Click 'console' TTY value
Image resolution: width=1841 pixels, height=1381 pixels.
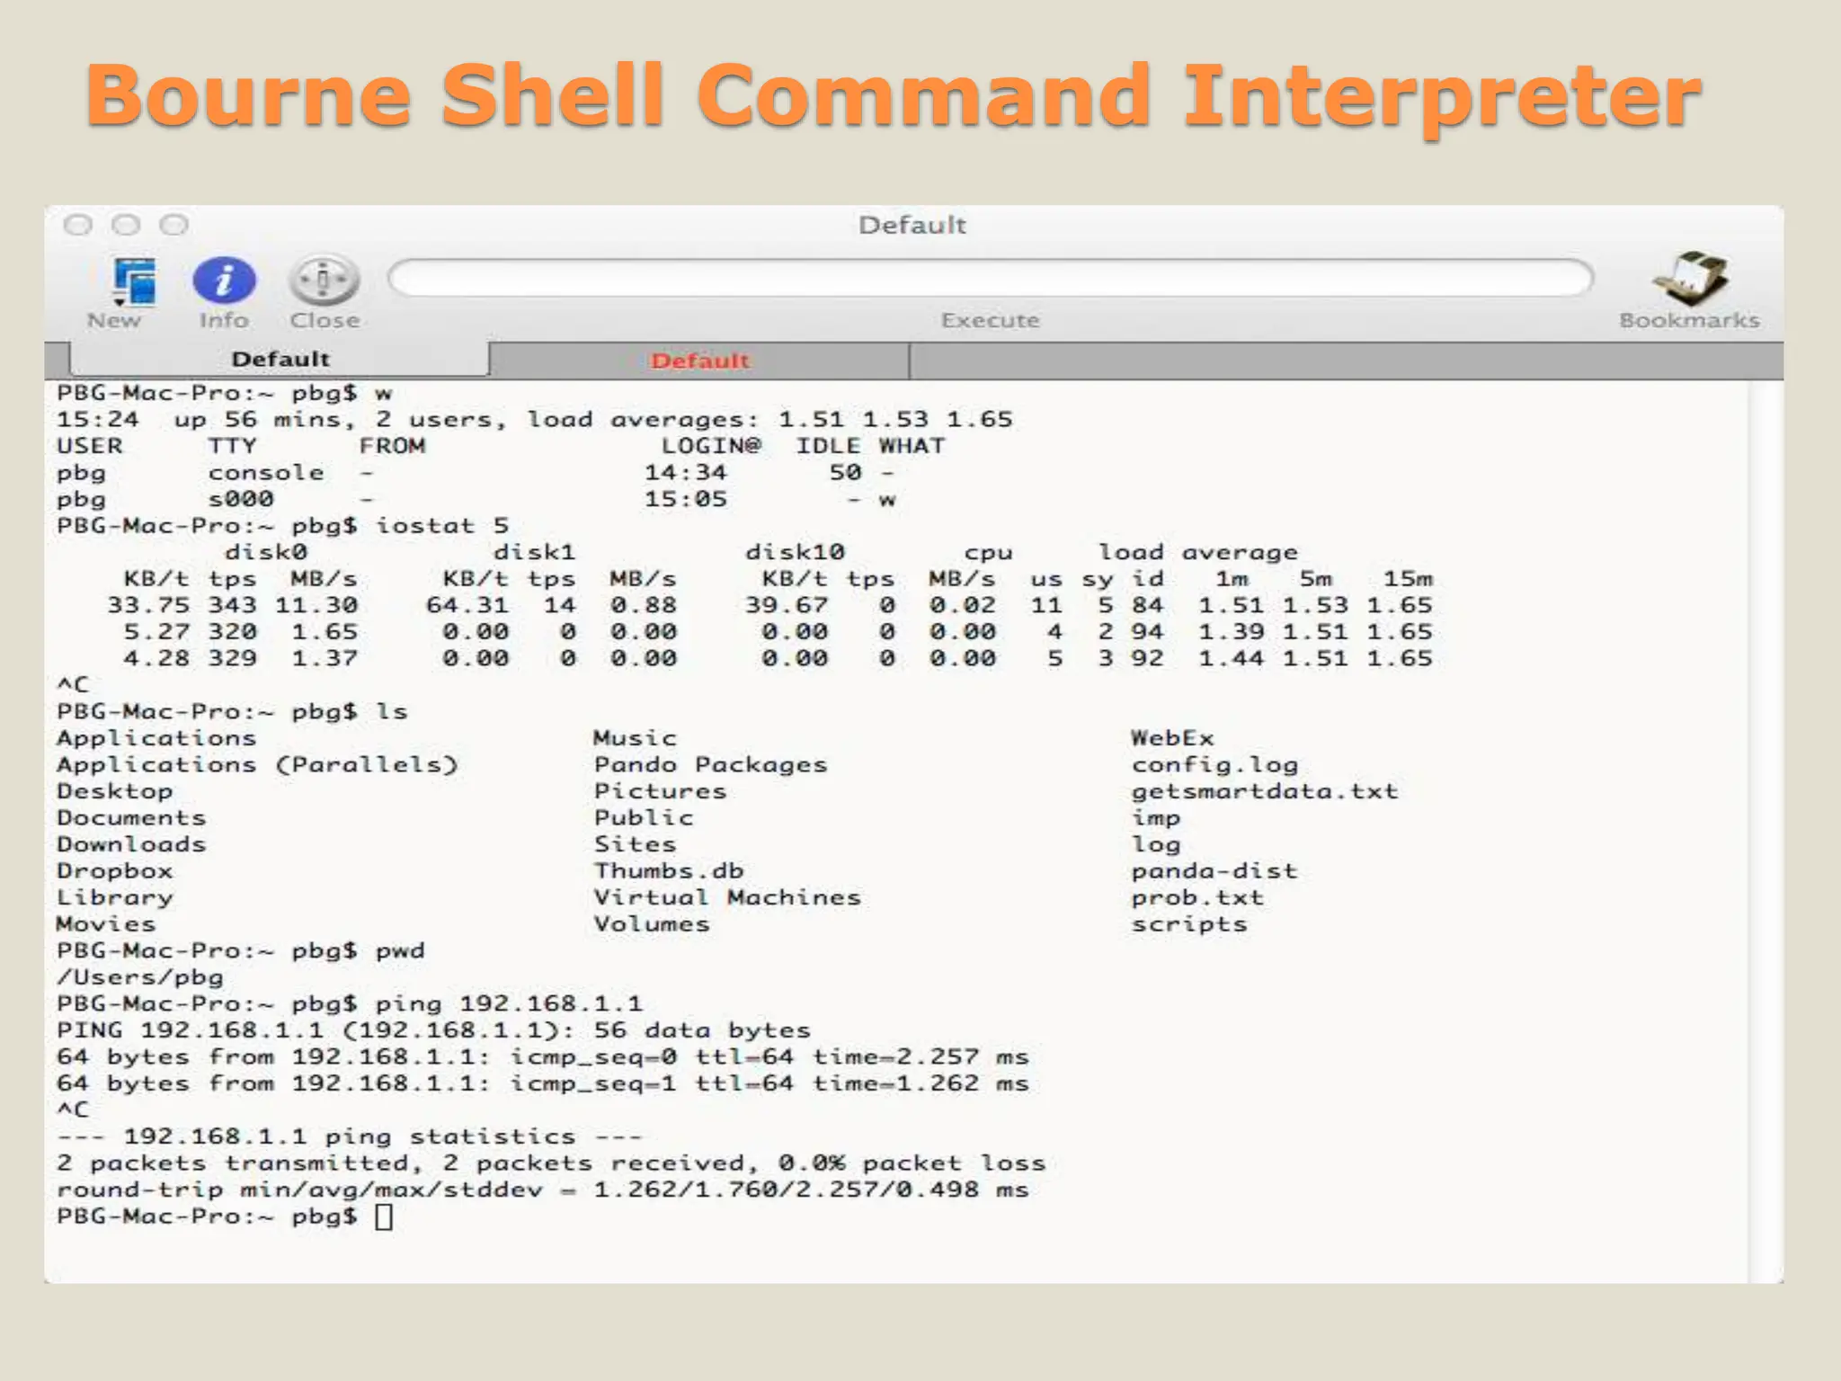266,473
